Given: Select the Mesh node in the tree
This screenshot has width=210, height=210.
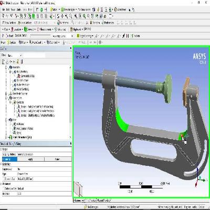Looking at the screenshot, I should 13,120.
